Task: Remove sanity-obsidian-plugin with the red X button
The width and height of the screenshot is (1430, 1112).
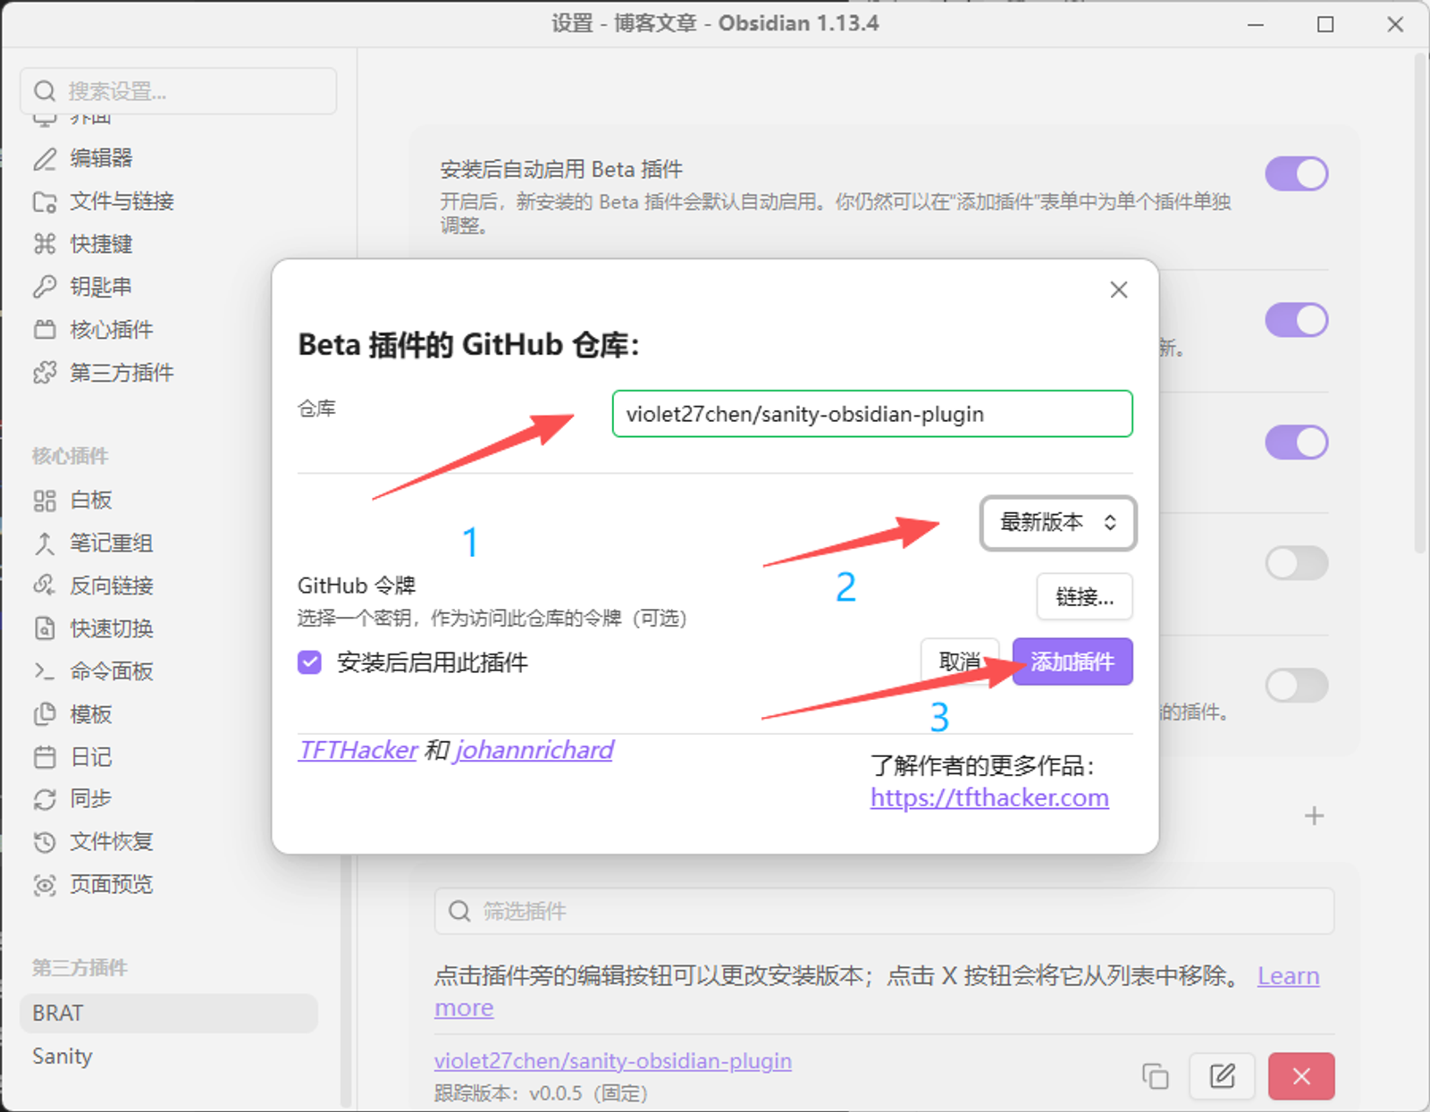Action: pos(1301,1076)
